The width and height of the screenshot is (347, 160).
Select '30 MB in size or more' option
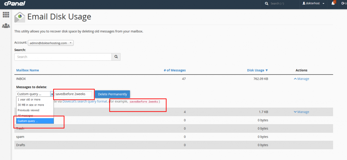[30, 105]
